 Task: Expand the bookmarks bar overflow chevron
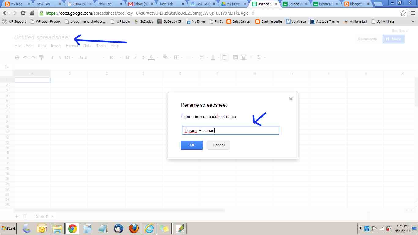coord(413,21)
